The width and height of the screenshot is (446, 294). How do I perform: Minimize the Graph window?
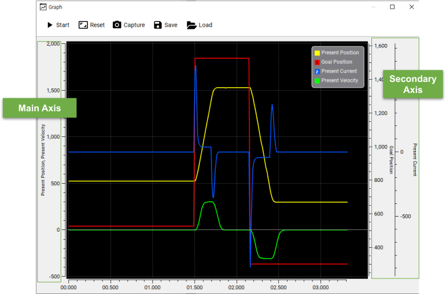[x=373, y=7]
